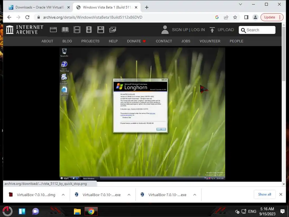289x217 pixels.
Task: Open Chrome profile avatar
Action: (255, 17)
